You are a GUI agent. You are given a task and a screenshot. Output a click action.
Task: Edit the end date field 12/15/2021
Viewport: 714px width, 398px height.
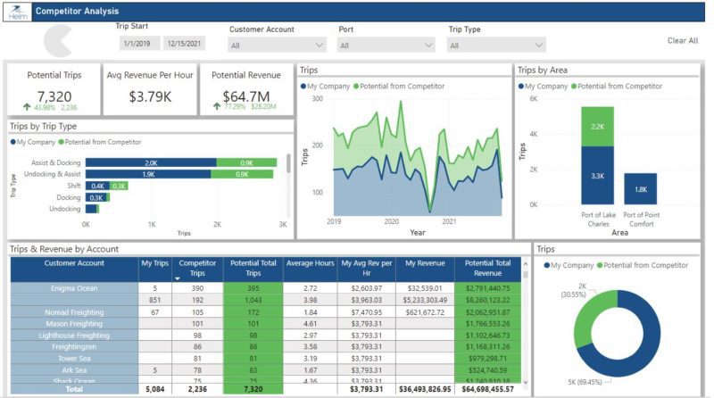click(185, 44)
